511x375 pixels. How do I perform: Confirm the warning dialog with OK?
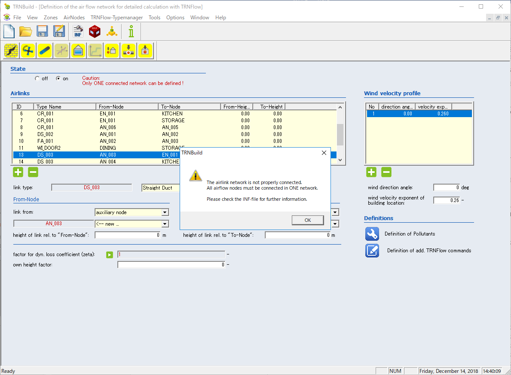[308, 220]
